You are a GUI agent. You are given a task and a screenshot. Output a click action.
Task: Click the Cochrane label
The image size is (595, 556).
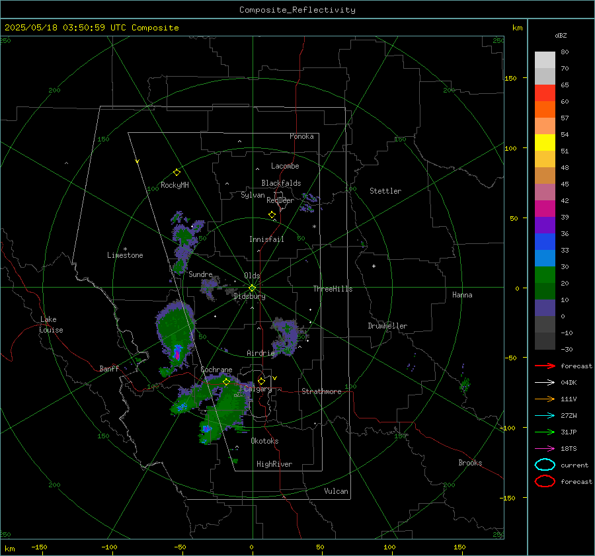pyautogui.click(x=216, y=370)
